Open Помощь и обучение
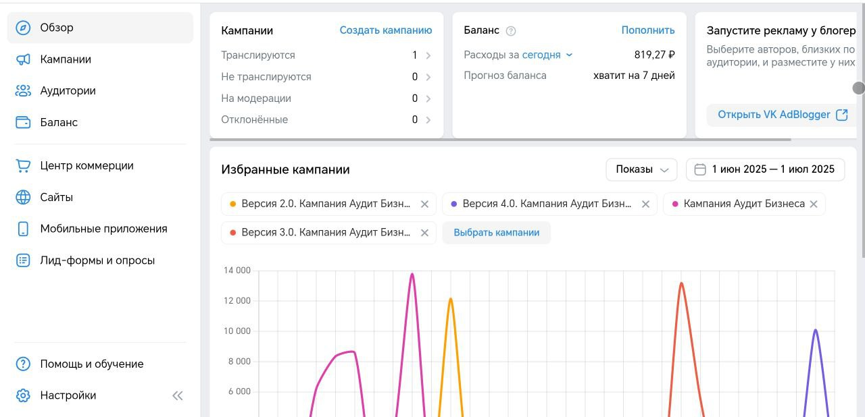865x417 pixels. click(100, 364)
